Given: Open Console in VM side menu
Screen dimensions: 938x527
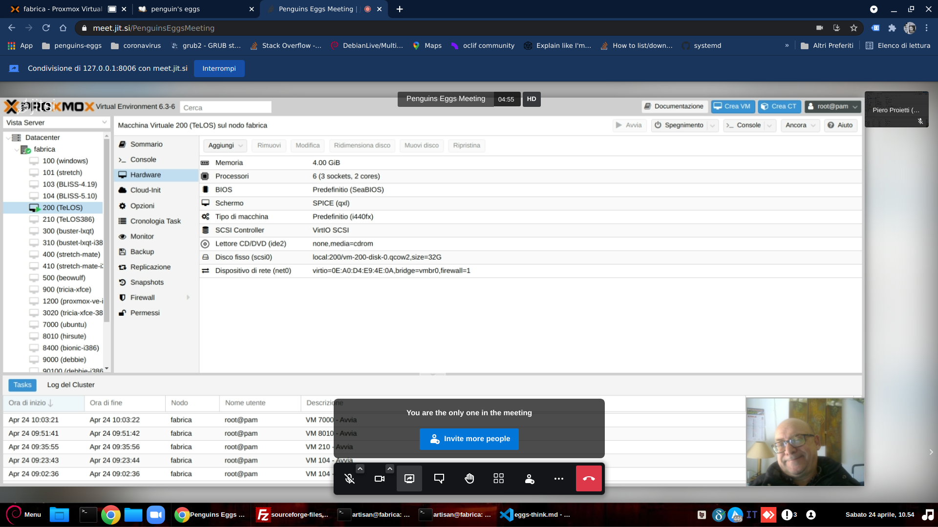Looking at the screenshot, I should point(143,160).
